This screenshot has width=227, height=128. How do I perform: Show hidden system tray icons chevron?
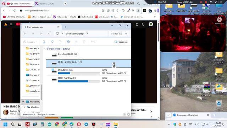pos(169,124)
